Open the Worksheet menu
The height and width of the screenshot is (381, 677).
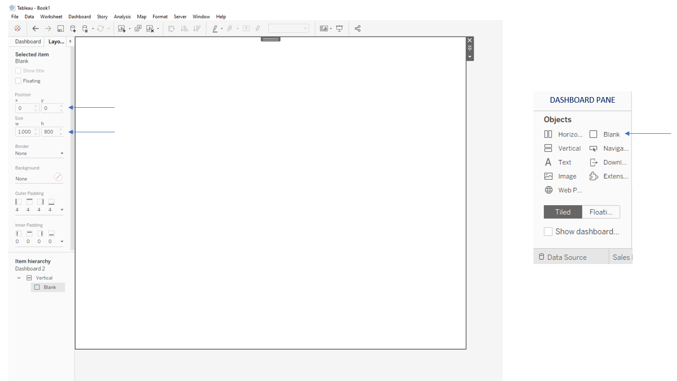pos(51,17)
